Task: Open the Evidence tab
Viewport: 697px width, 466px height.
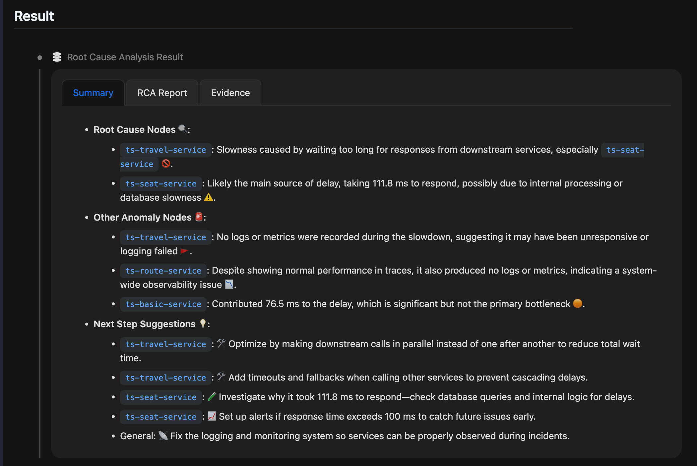Action: click(x=230, y=93)
